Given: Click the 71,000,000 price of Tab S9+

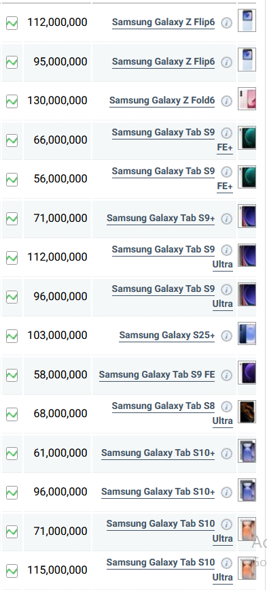Looking at the screenshot, I should click(60, 218).
